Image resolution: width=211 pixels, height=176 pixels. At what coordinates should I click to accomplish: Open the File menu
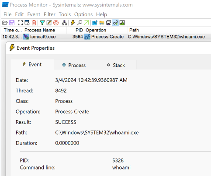click(7, 14)
